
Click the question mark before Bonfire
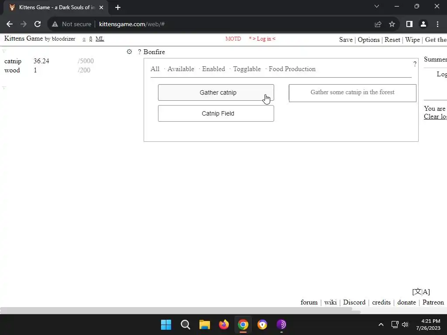[139, 52]
